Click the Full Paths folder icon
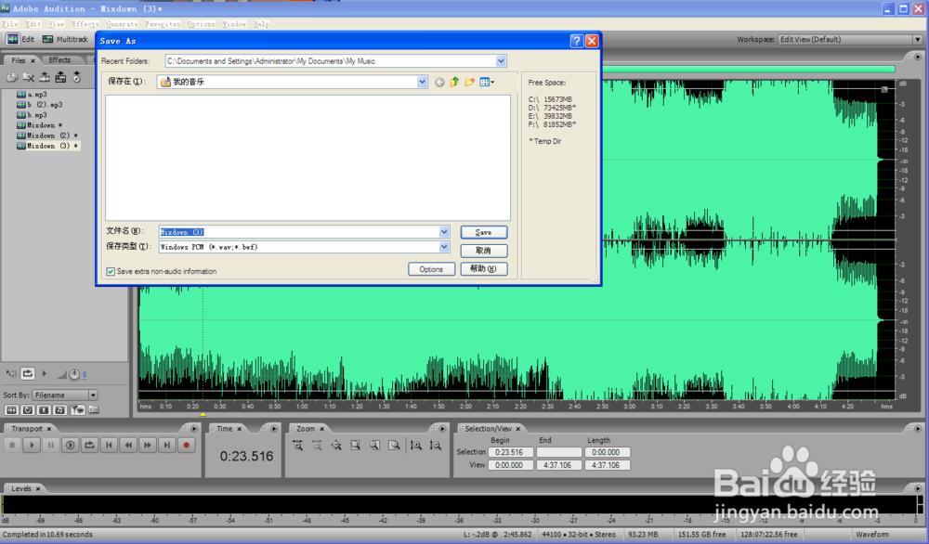 coord(93,409)
